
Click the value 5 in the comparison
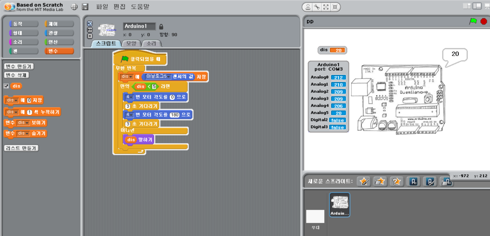click(154, 87)
